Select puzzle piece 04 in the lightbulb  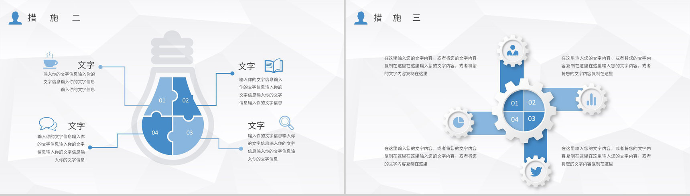click(x=157, y=132)
